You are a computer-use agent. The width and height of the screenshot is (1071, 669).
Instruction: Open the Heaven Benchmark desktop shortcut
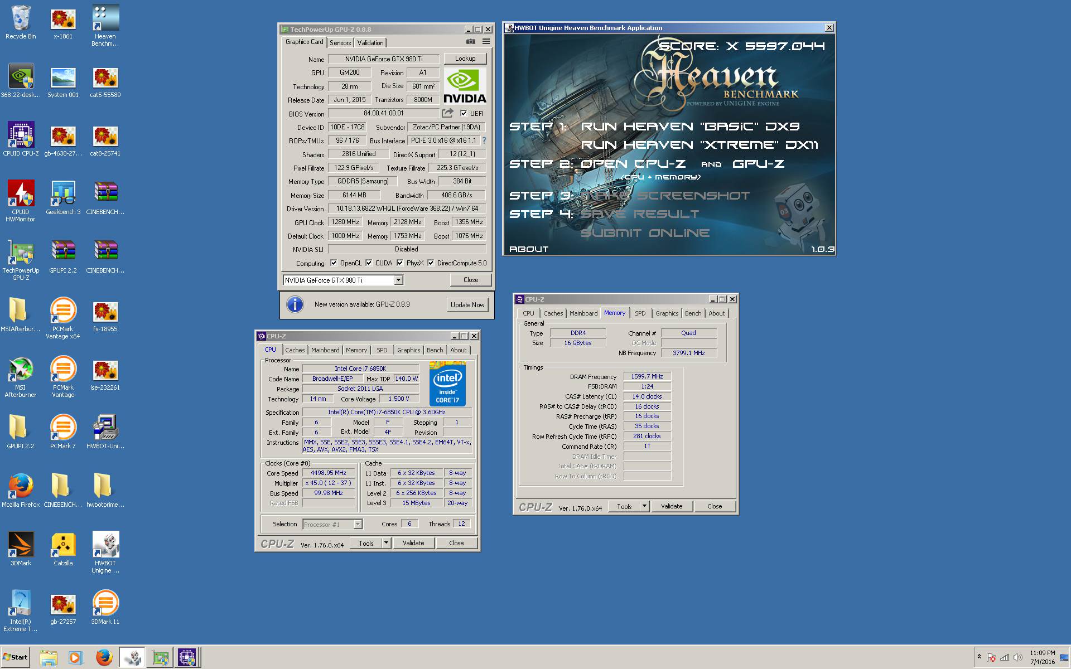[105, 26]
